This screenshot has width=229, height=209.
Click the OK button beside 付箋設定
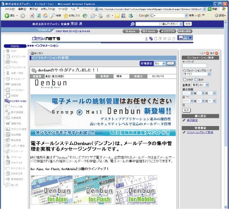171,63
